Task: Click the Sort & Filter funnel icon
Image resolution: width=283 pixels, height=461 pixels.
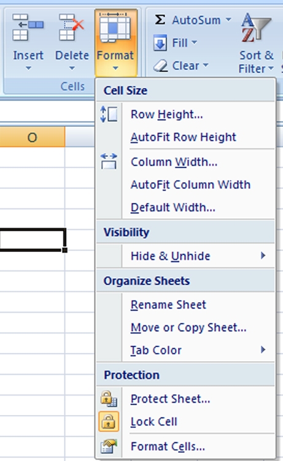Action: [256, 27]
